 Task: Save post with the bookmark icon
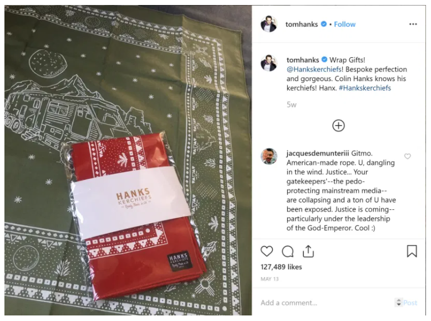click(412, 251)
